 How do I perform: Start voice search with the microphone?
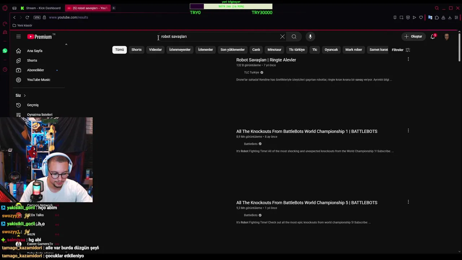[310, 36]
